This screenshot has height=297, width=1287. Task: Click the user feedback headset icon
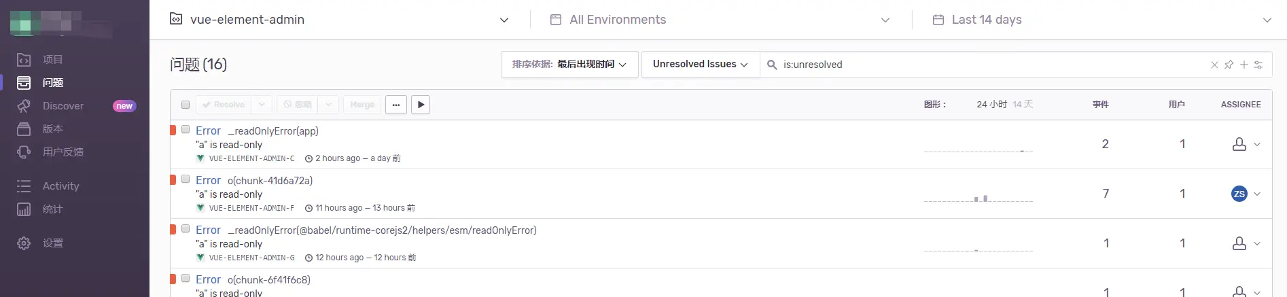point(24,152)
